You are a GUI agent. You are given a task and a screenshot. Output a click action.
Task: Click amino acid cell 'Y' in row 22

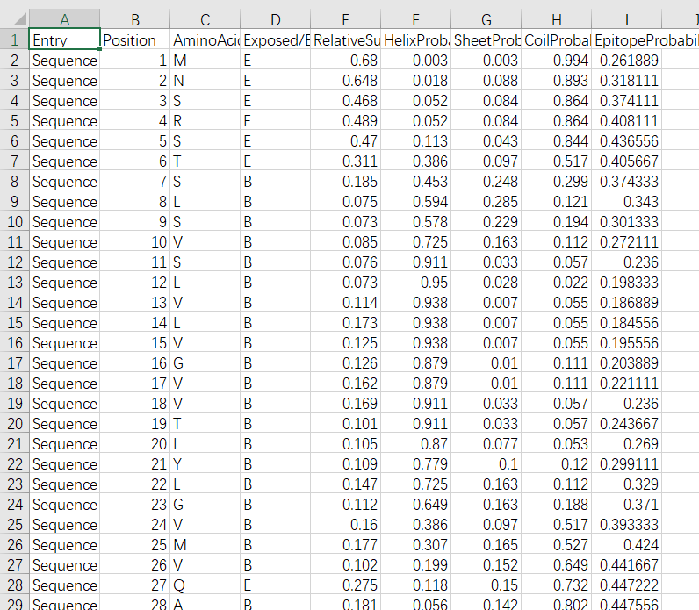pyautogui.click(x=205, y=463)
